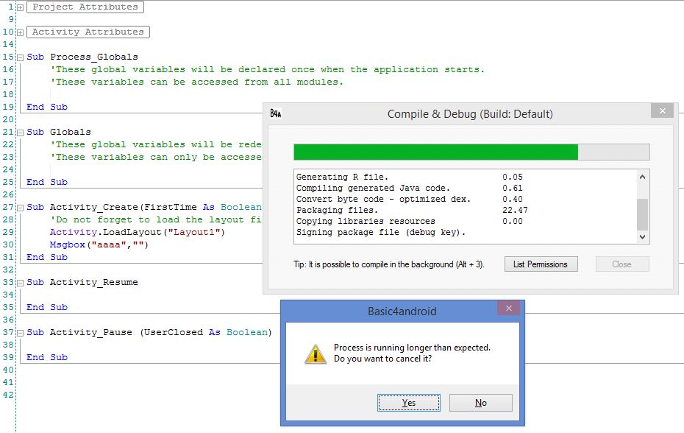Collapse Sub Globals block
Viewport: 684px width, 433px height.
click(20, 133)
